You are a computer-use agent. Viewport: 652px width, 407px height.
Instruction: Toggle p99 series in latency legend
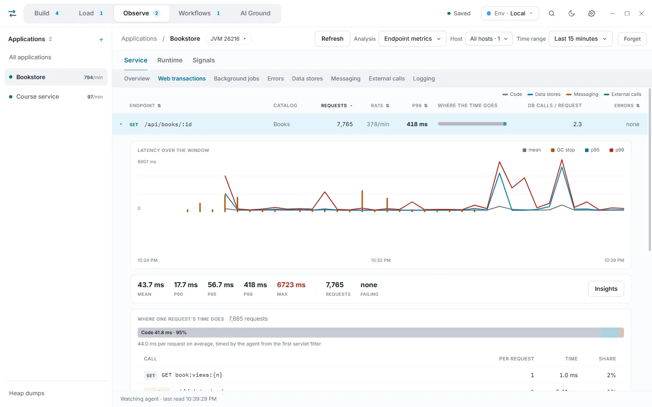[617, 150]
